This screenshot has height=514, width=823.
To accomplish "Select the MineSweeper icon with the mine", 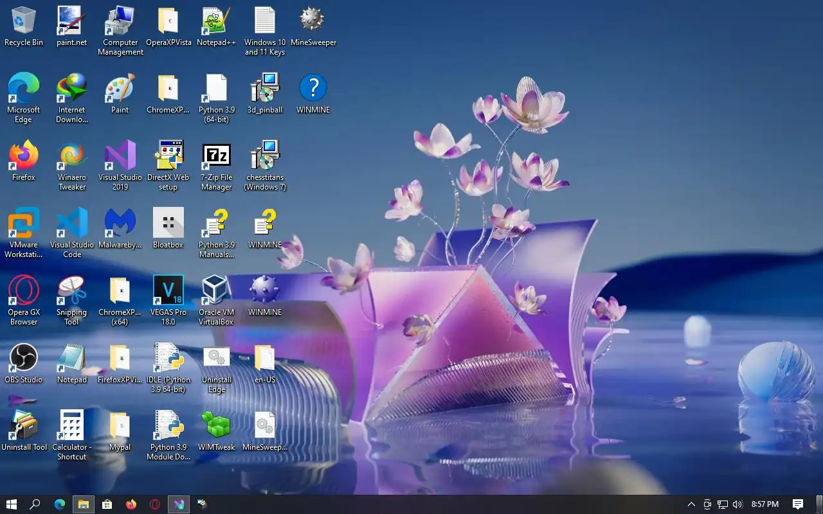I will 313,27.
